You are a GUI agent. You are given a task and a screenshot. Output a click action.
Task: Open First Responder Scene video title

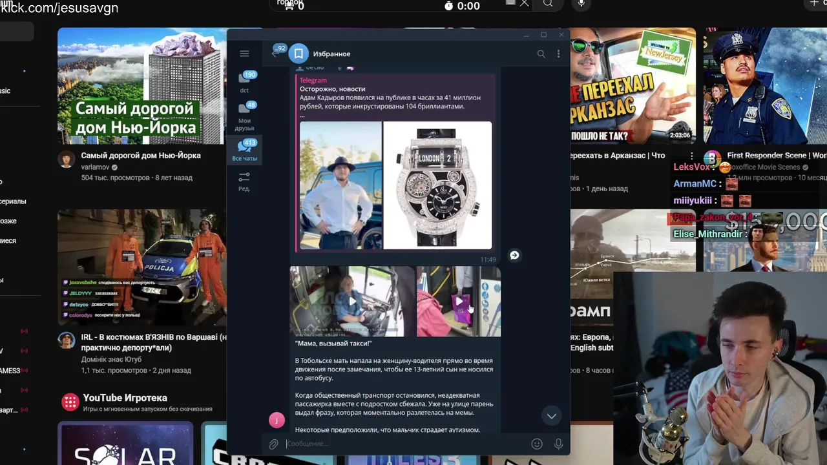[777, 156]
